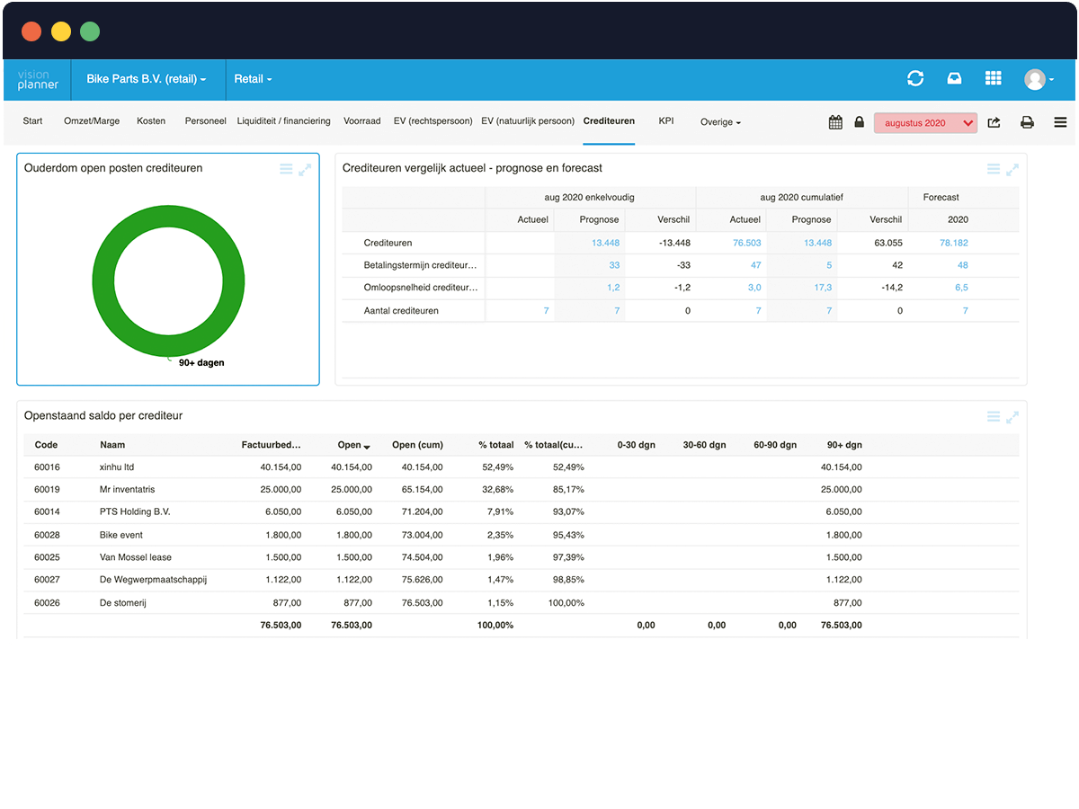Click the Crediteuren prognose value 13.448
Screen dimensions: 1079x809
(605, 243)
